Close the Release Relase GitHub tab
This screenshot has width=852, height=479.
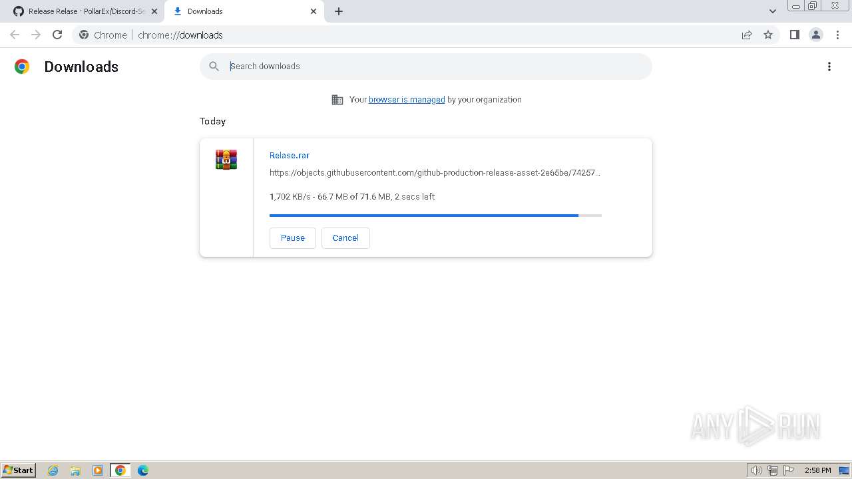tap(154, 11)
